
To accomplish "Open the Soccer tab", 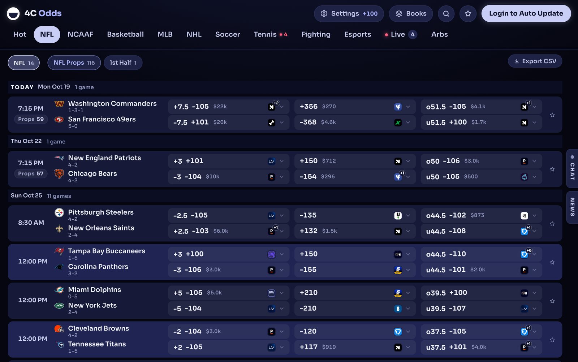I will pyautogui.click(x=228, y=34).
